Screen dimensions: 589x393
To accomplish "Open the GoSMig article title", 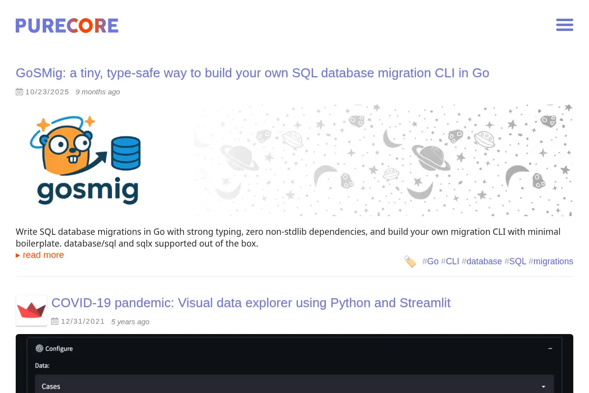I will pyautogui.click(x=252, y=73).
